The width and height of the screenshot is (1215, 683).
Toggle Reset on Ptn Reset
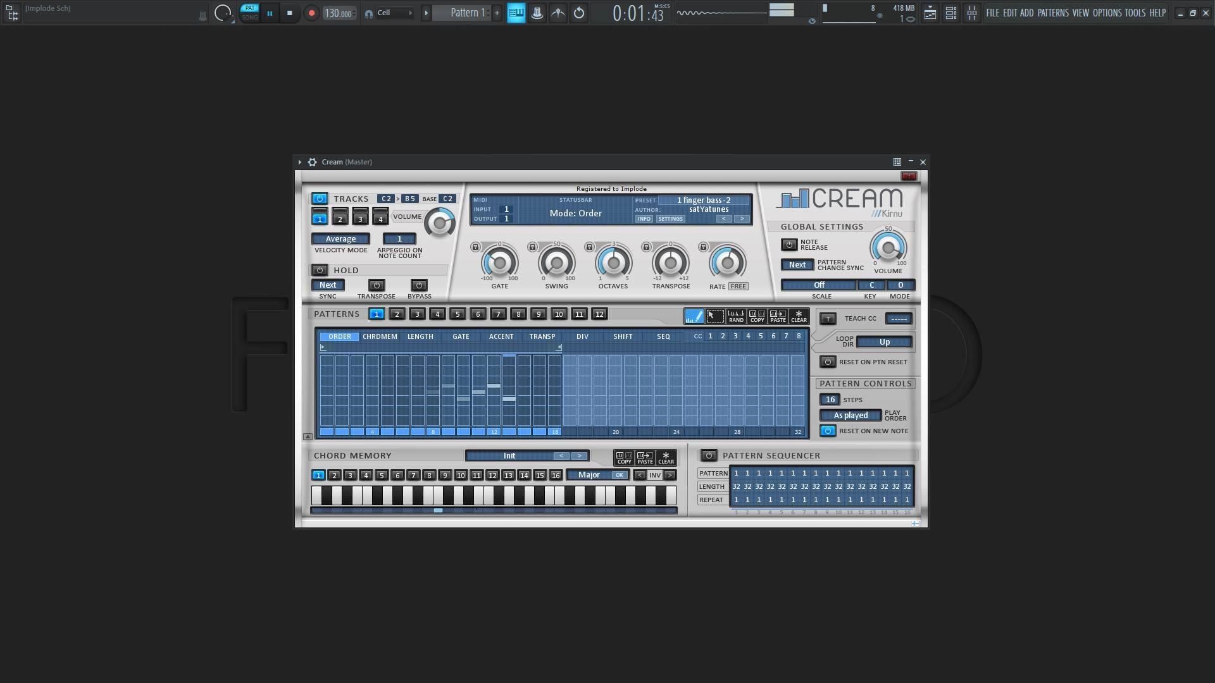828,362
